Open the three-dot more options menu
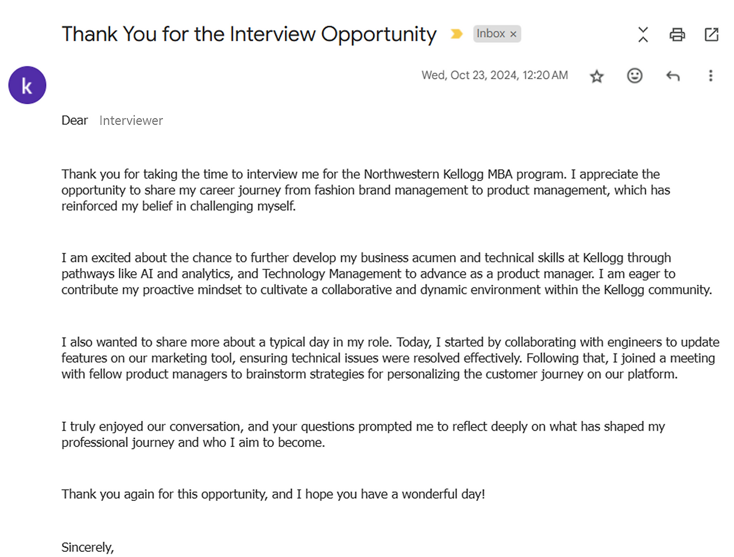 coord(710,75)
